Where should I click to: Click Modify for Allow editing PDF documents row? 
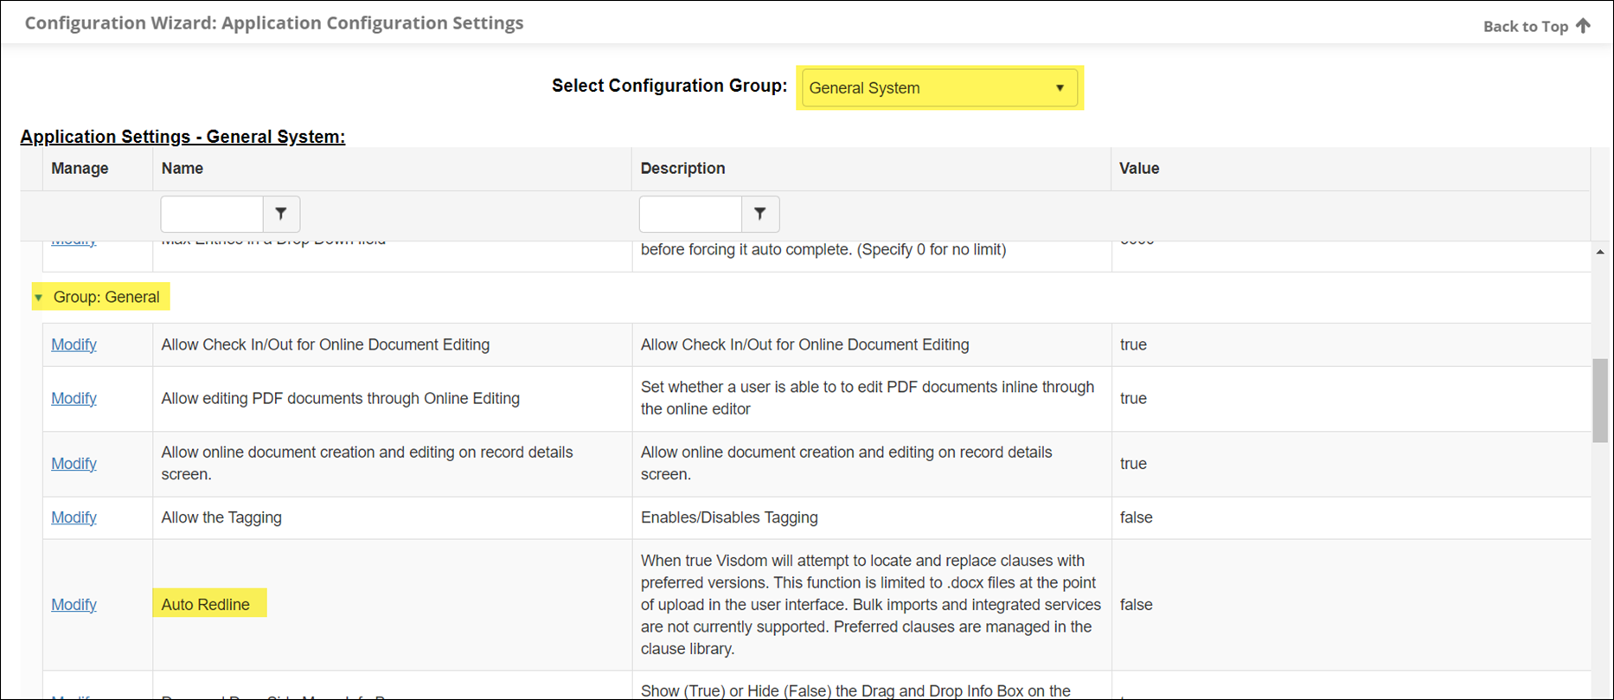(74, 398)
